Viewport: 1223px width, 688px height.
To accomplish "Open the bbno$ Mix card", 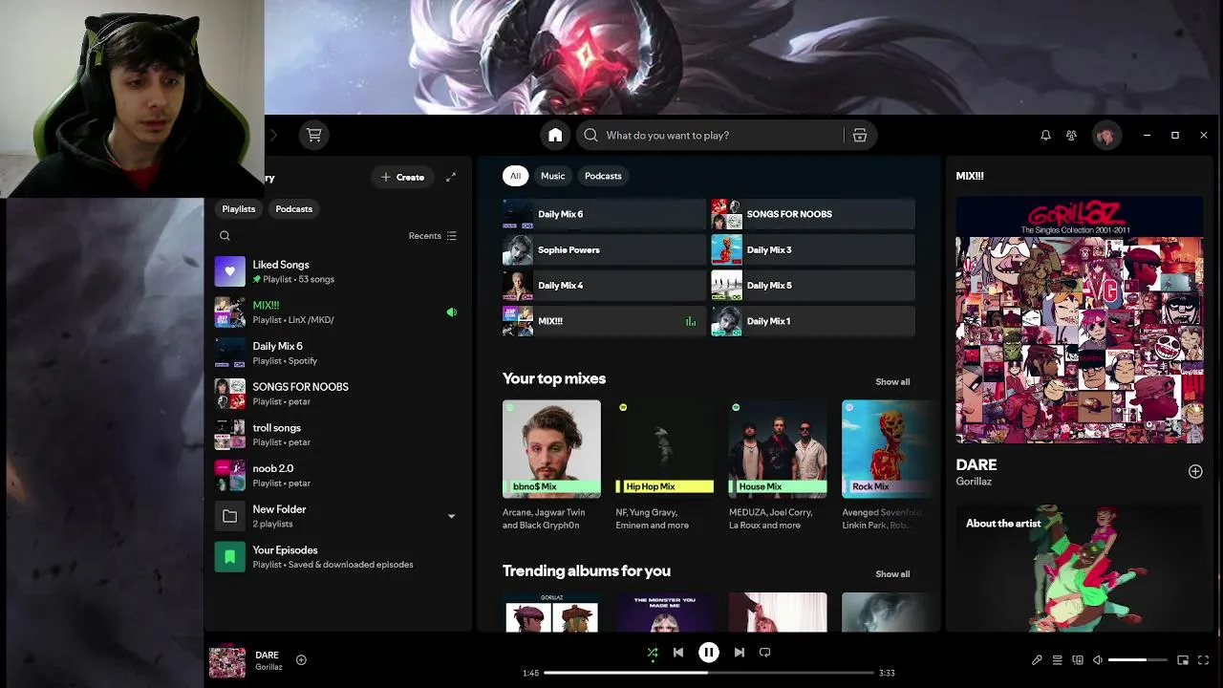I will (551, 465).
